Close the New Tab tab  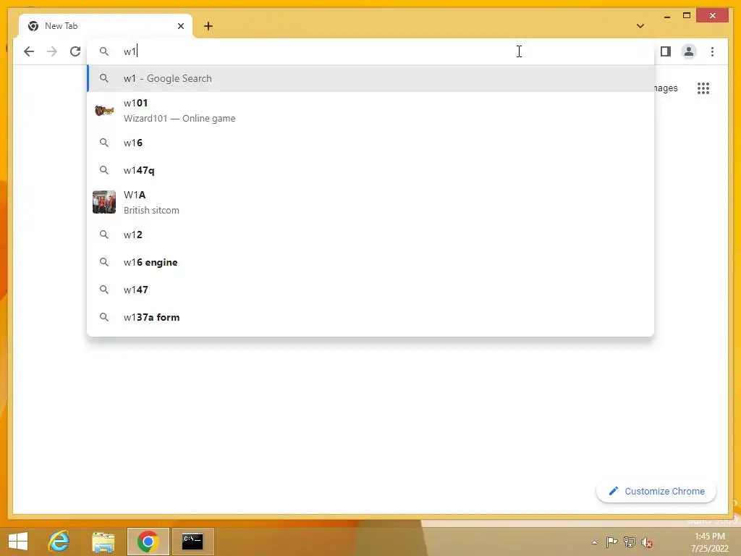point(180,26)
